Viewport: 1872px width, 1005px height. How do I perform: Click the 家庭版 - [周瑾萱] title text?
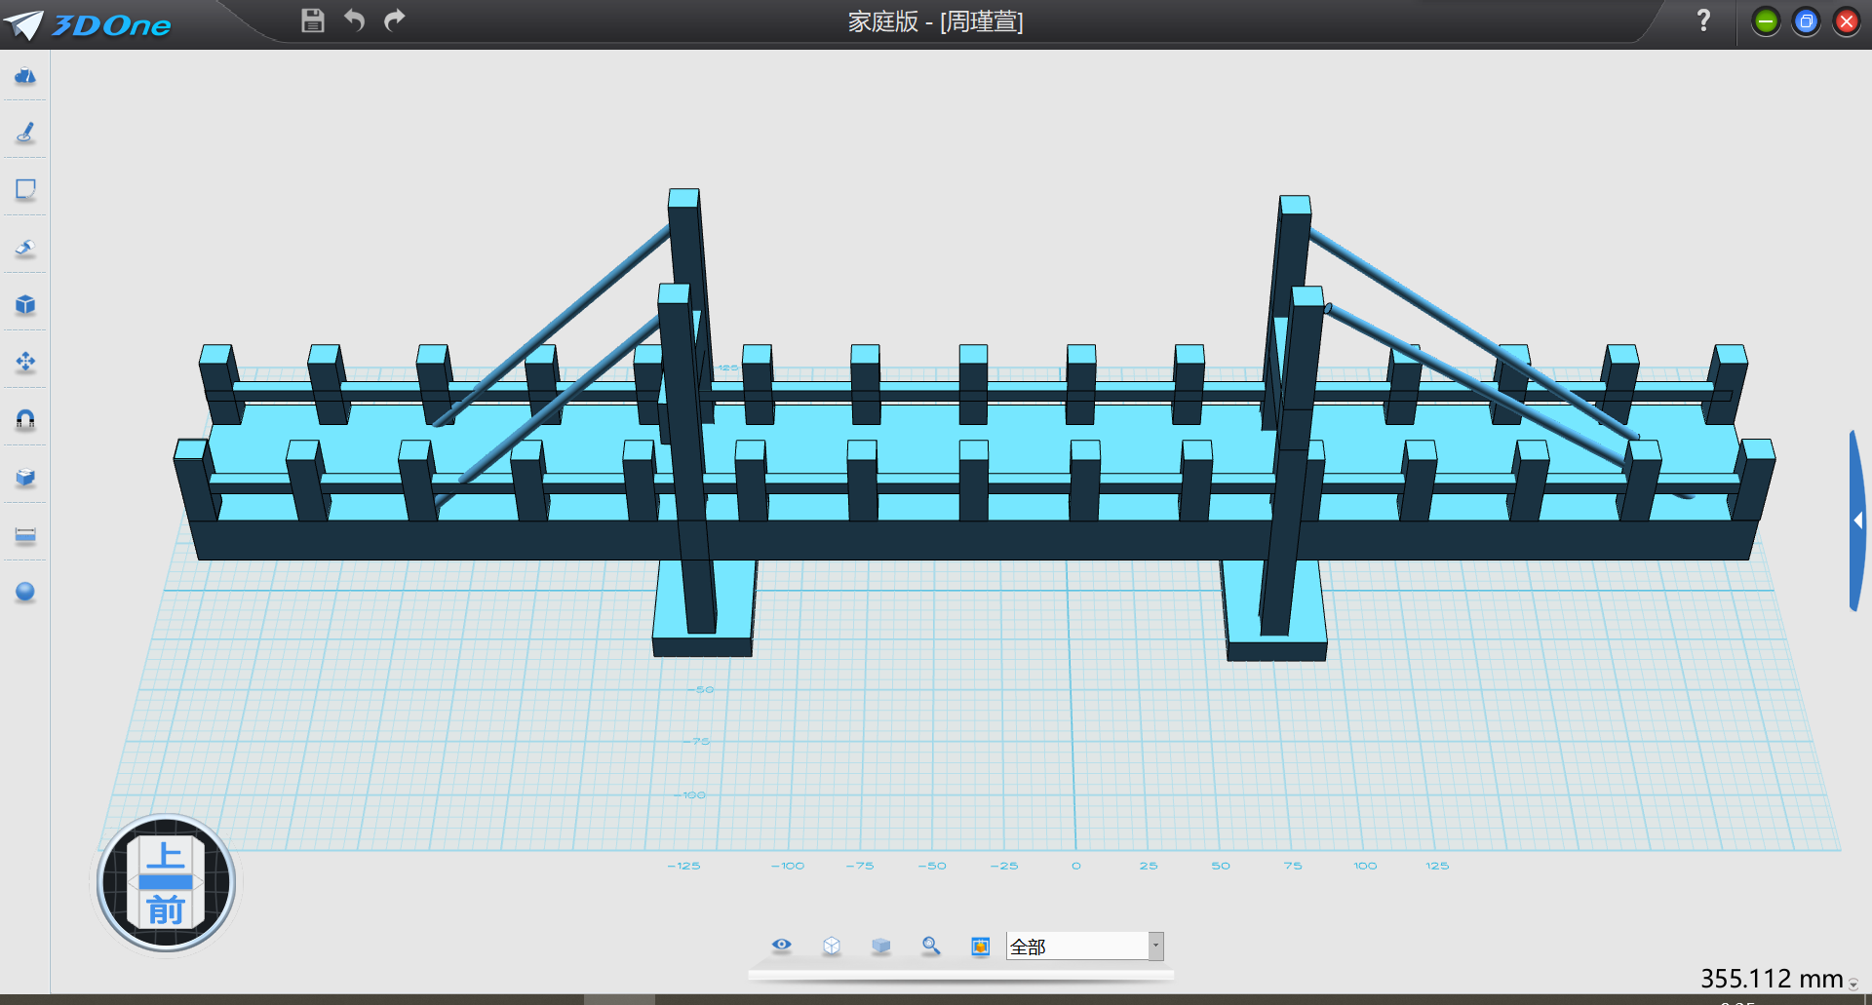pyautogui.click(x=935, y=21)
